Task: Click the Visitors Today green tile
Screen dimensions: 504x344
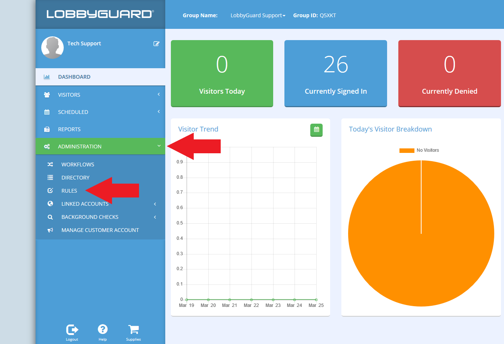Action: coord(222,73)
